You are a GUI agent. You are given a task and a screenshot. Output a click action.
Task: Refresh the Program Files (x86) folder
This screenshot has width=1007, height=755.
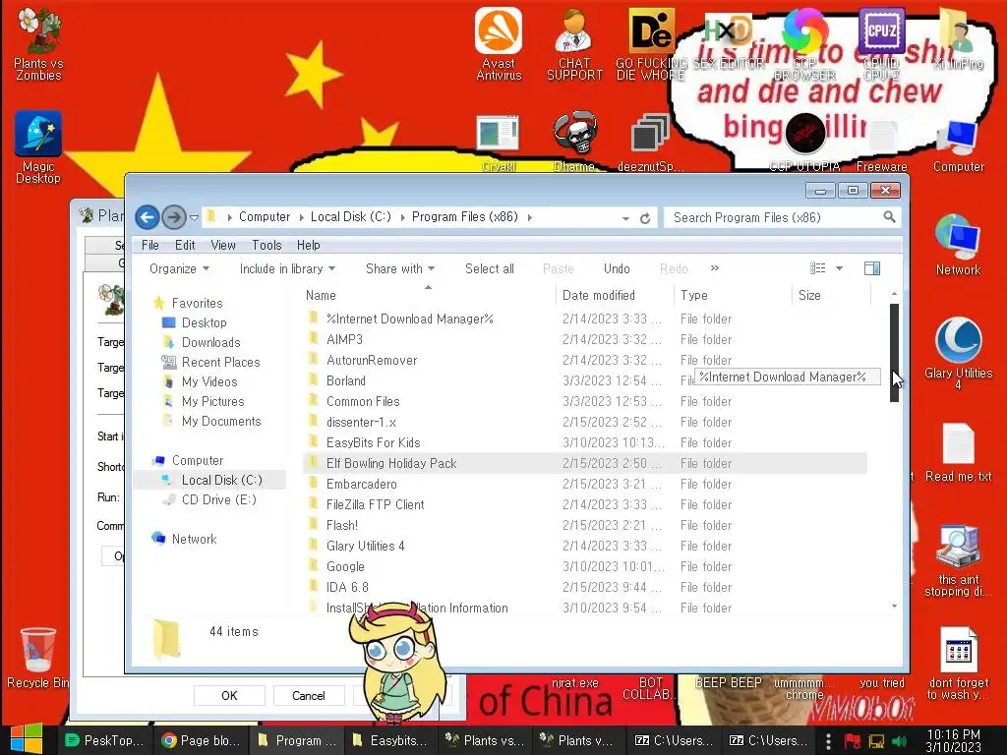(645, 218)
